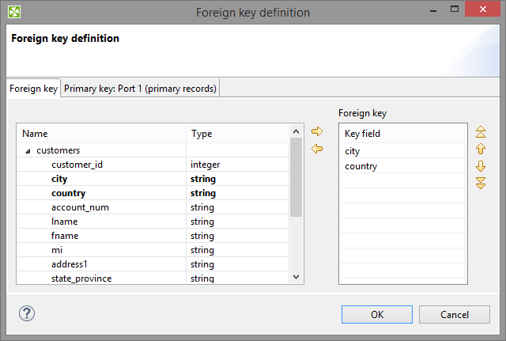The width and height of the screenshot is (506, 341).
Task: Collapse the customers tree node
Action: coord(28,150)
